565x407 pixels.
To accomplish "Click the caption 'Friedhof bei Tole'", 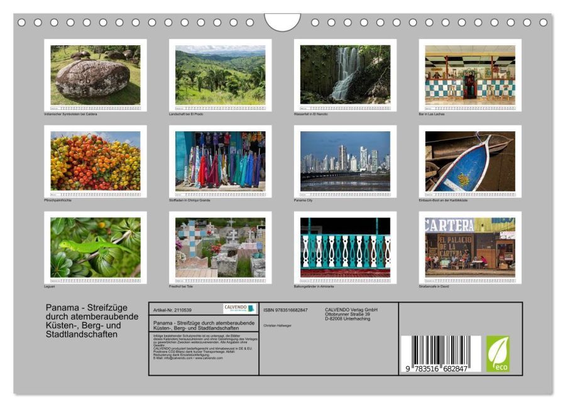I will click(181, 286).
